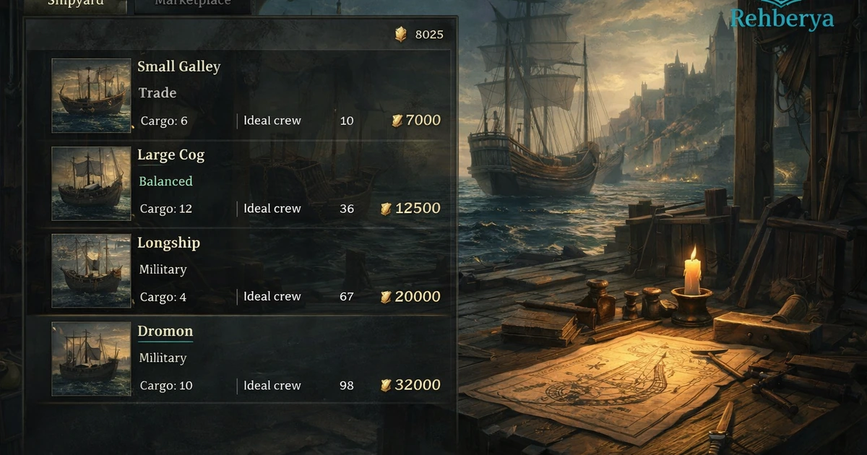Click the Small Galley name heading
This screenshot has height=455, width=867.
tap(179, 66)
